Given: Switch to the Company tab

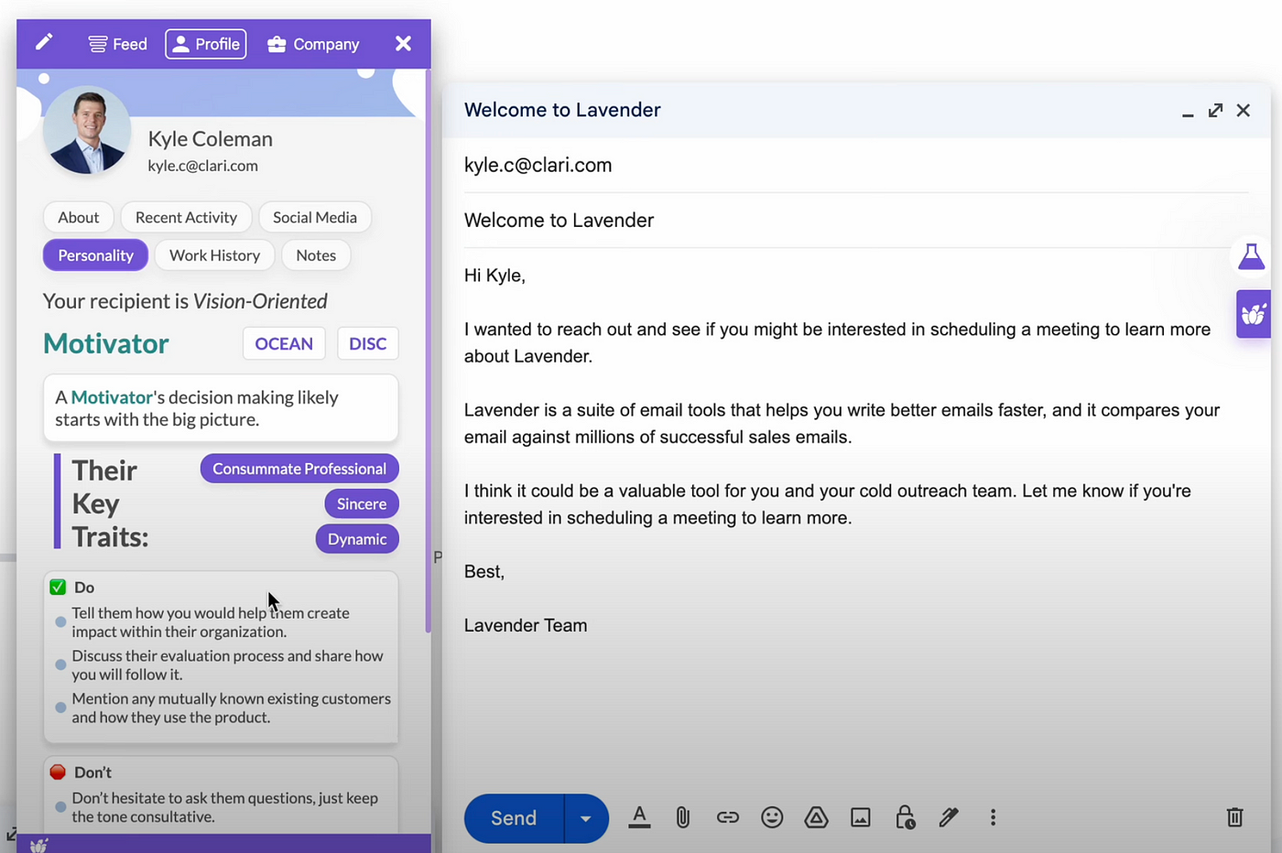Looking at the screenshot, I should (x=313, y=44).
